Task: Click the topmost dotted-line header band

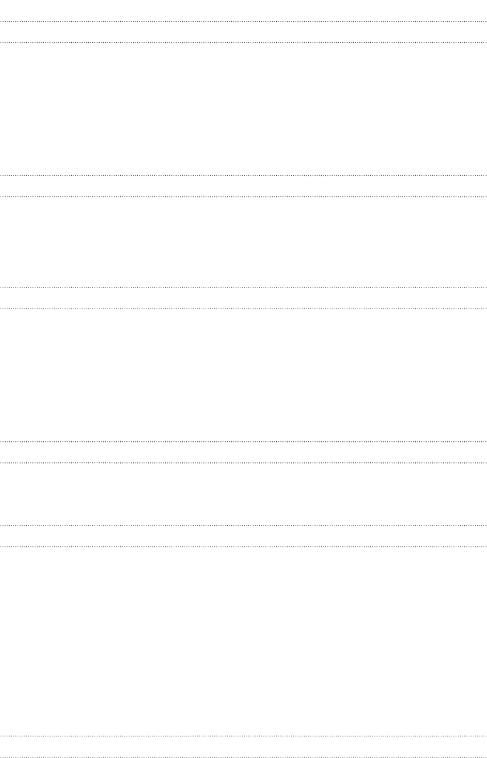Action: pyautogui.click(x=243, y=32)
